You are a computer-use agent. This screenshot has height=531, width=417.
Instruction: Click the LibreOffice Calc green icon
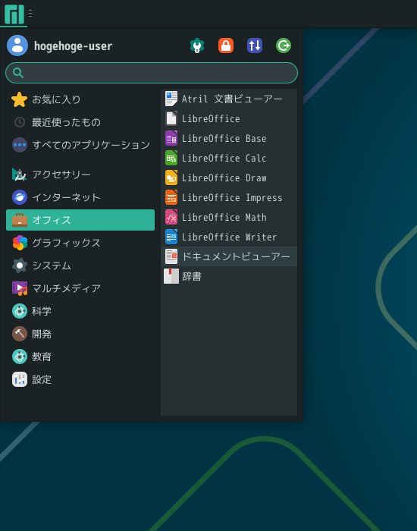tap(171, 158)
